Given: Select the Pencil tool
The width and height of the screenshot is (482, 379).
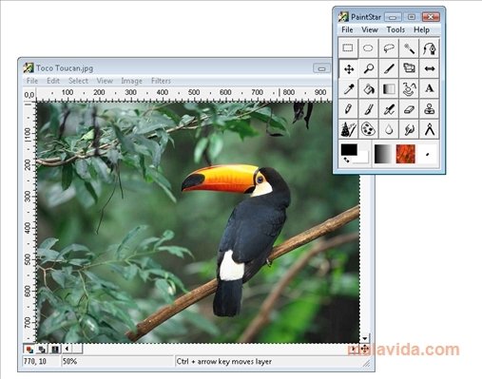Looking at the screenshot, I should coord(348,109).
